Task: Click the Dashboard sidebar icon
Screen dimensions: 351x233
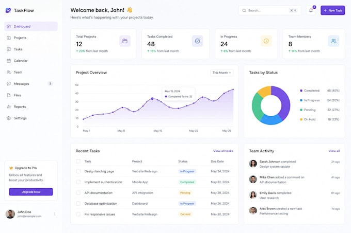Action: (8, 26)
